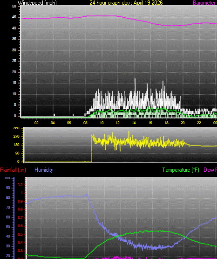Click the magenta "Barometer" legend label

(204, 3)
